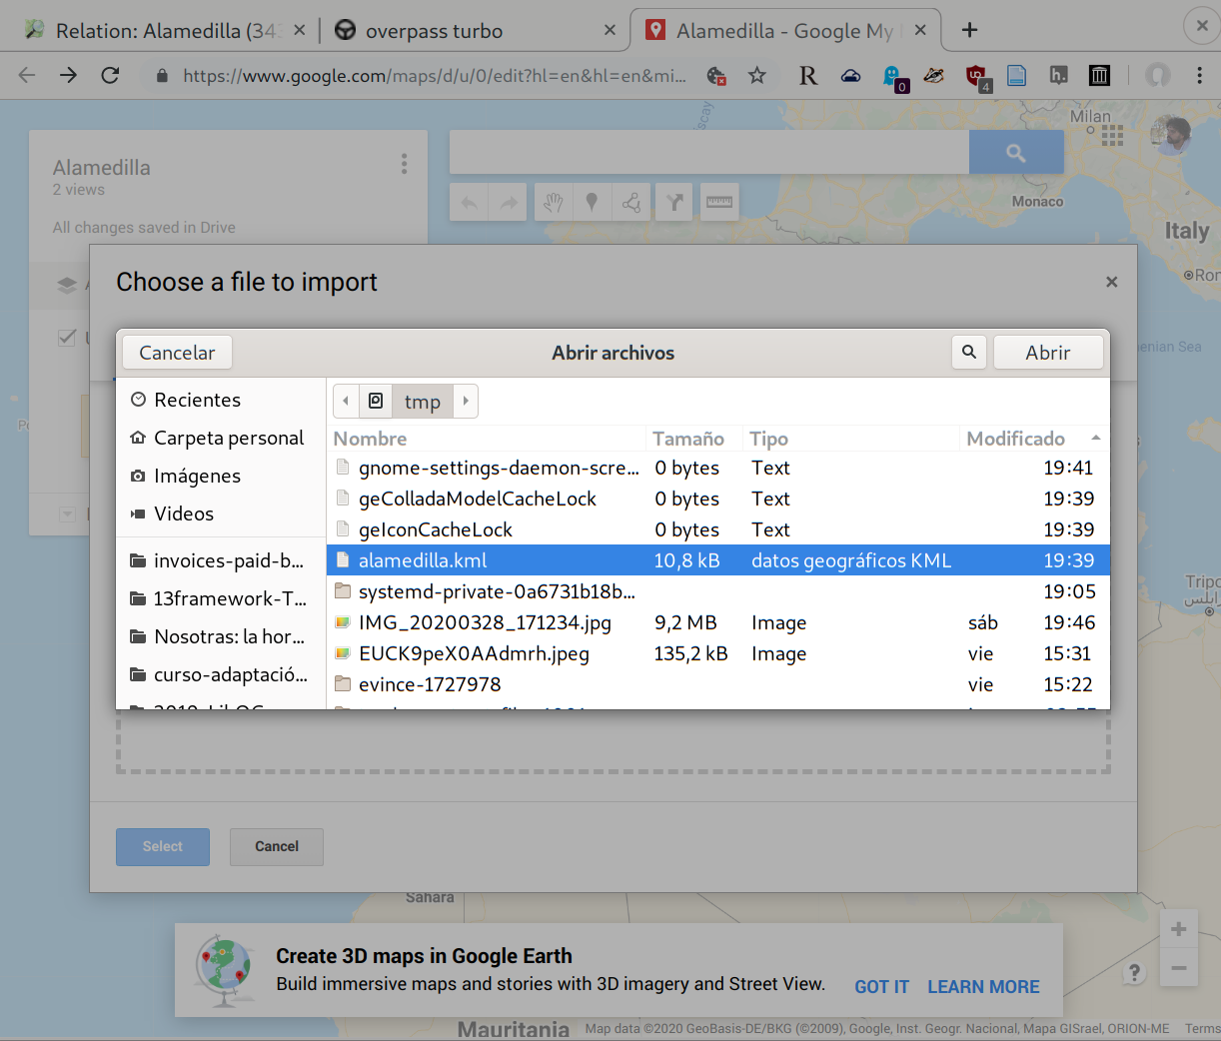Open the map help question mark

click(1134, 972)
